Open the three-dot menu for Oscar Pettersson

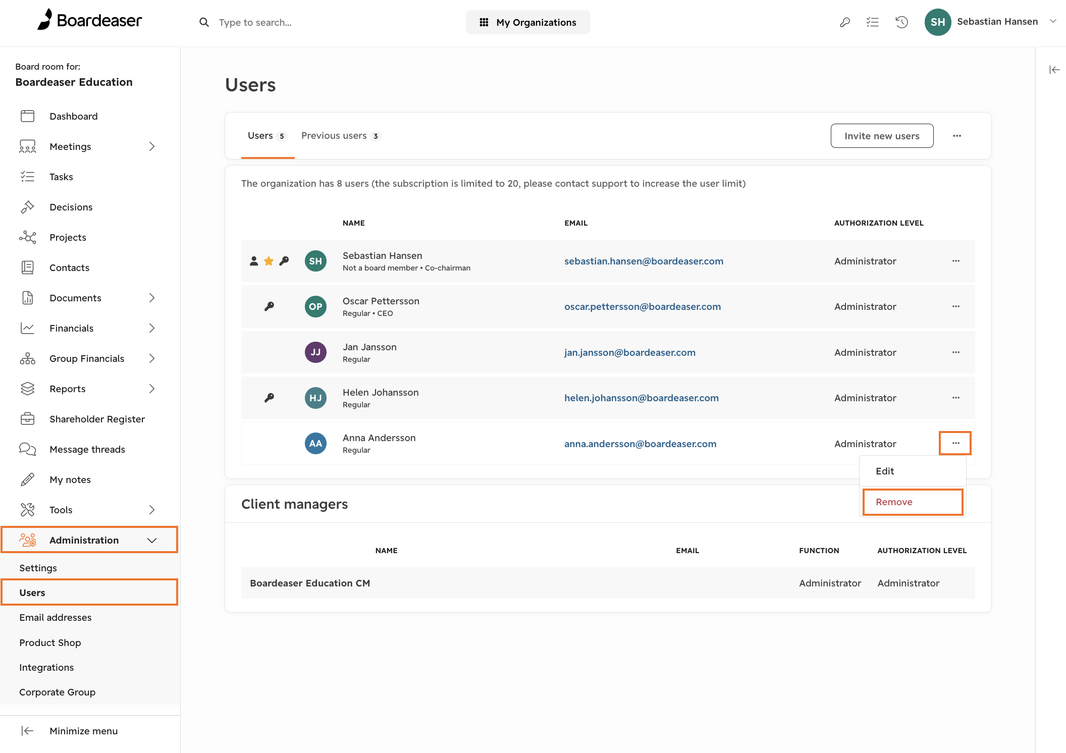pos(955,306)
